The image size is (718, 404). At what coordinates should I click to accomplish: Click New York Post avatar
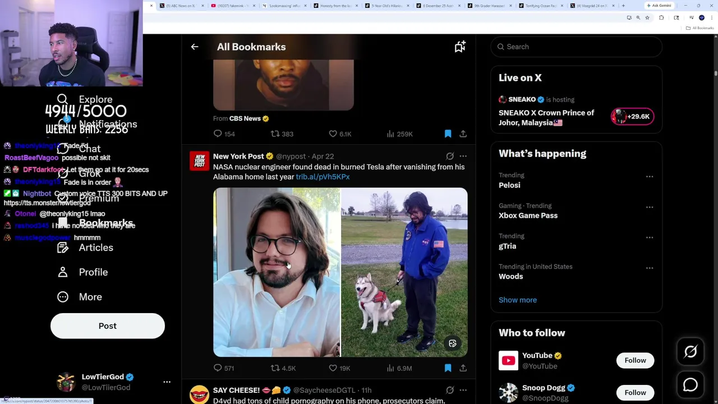pos(199,160)
